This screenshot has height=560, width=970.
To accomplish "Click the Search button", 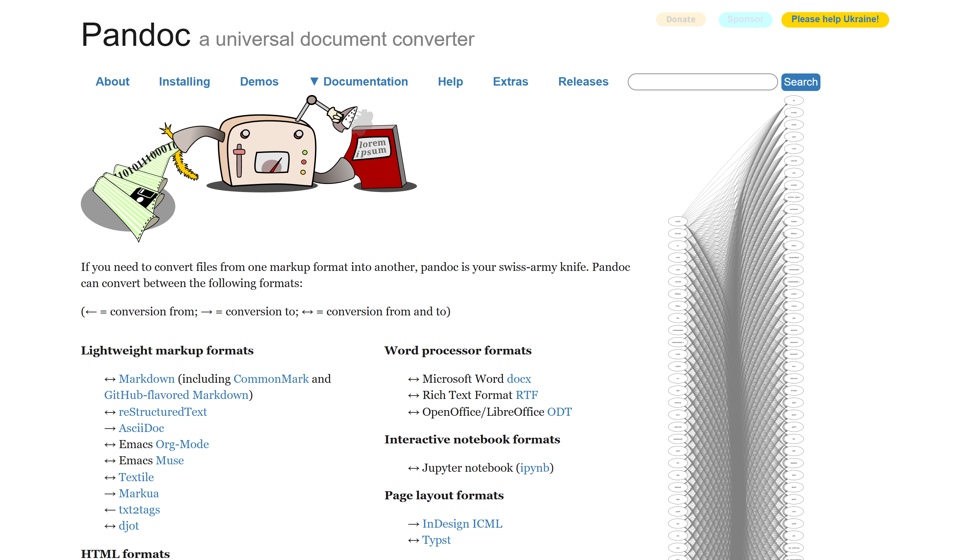I will coord(801,82).
